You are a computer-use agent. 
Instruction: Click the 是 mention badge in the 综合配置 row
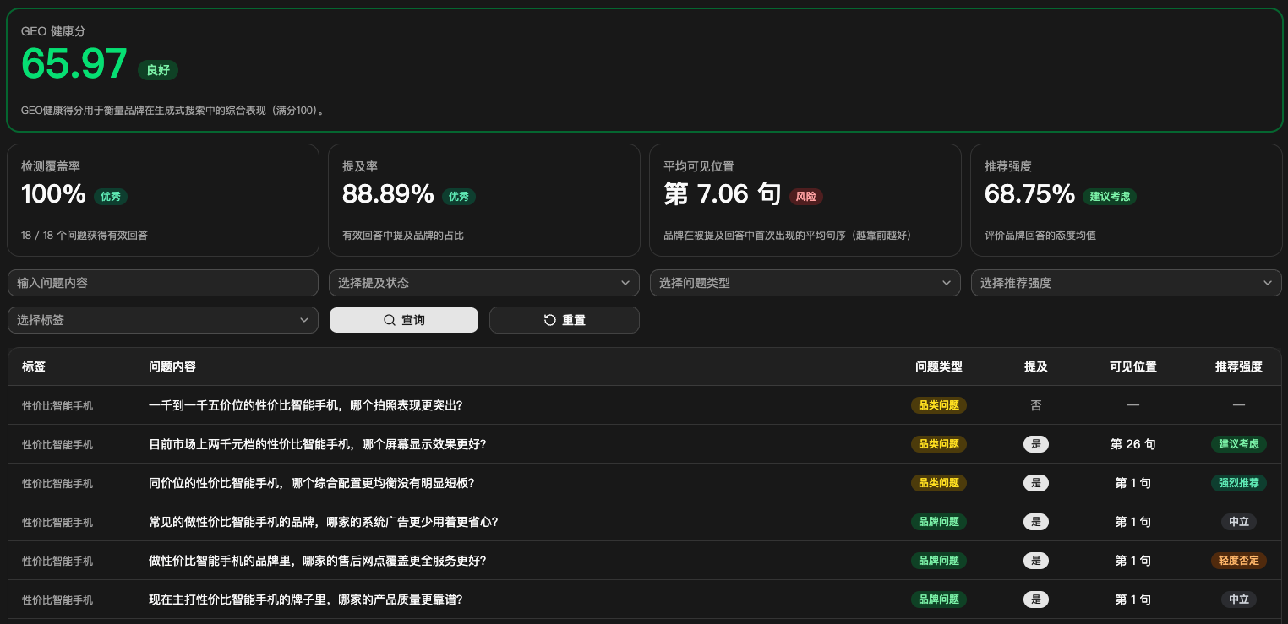point(1036,483)
